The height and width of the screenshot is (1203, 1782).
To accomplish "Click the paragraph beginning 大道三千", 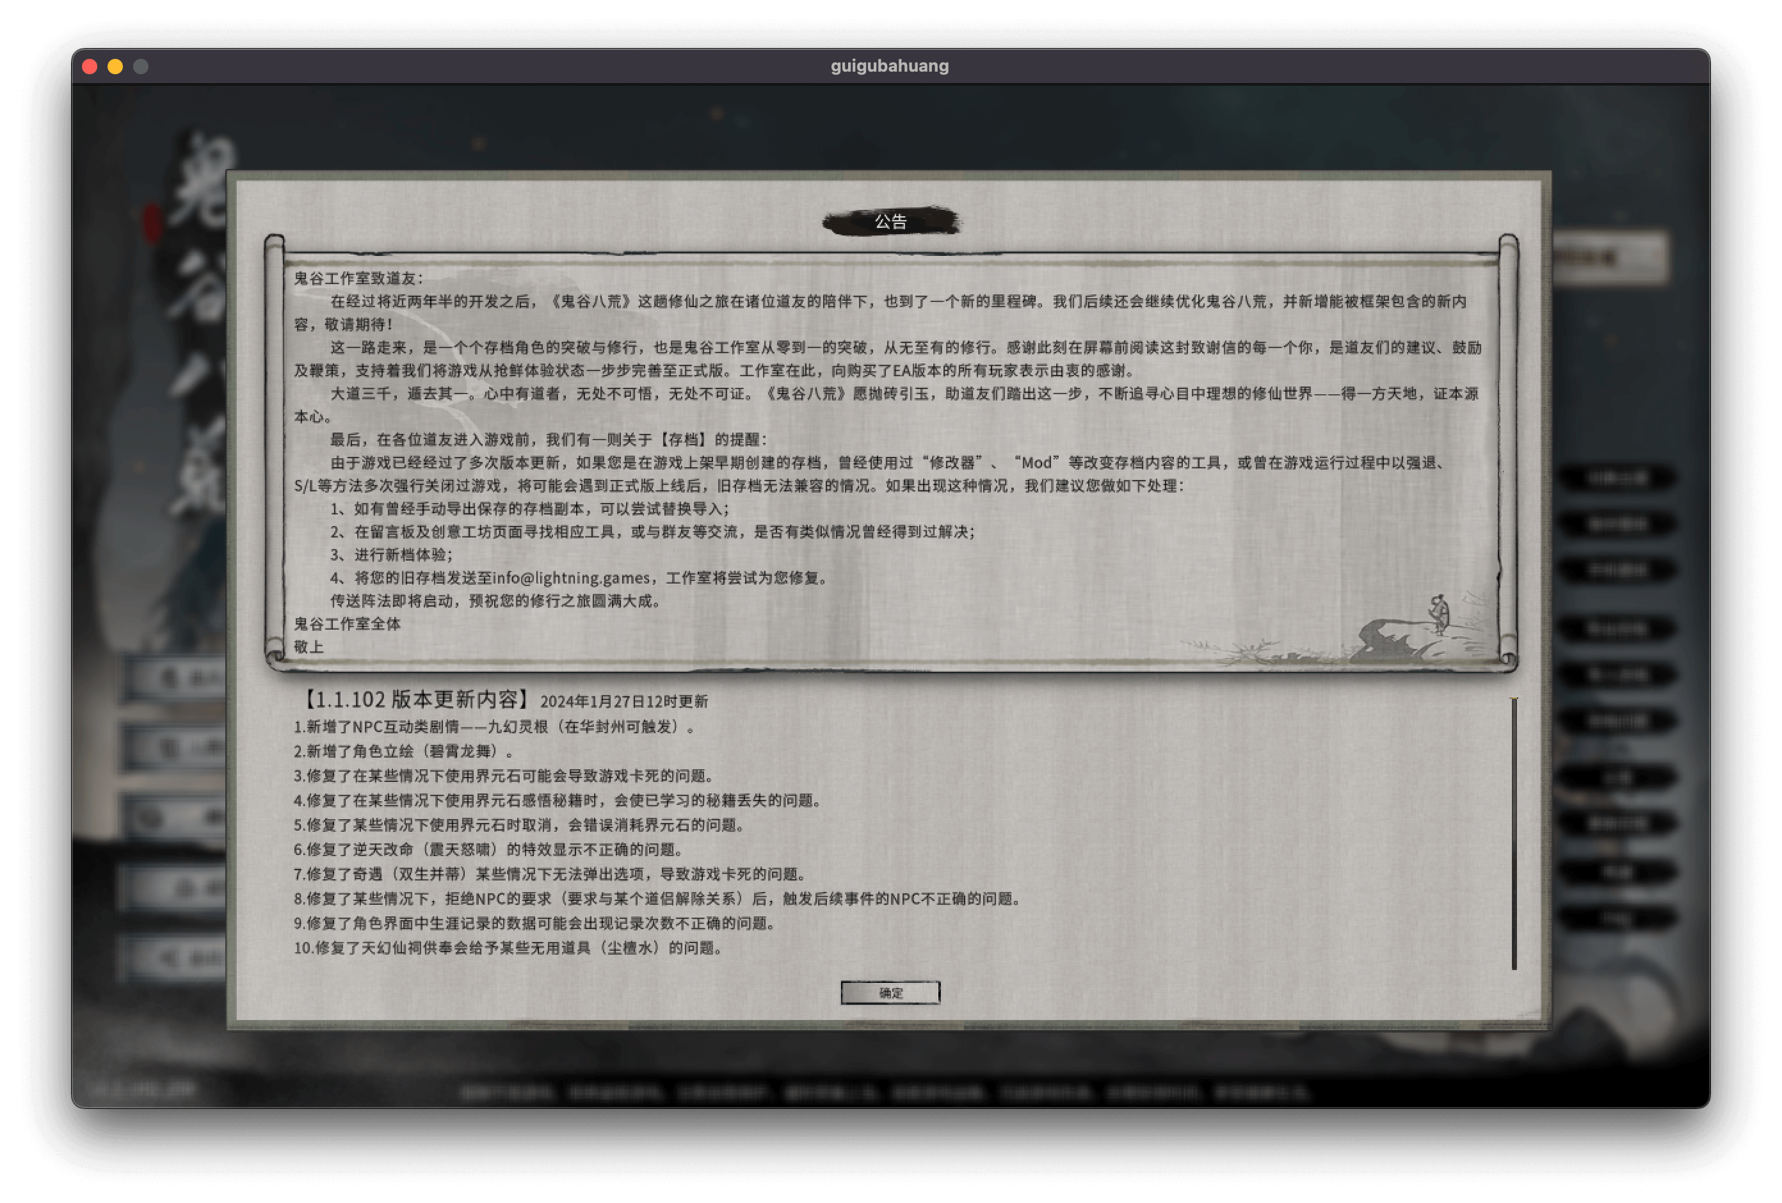I will point(887,405).
